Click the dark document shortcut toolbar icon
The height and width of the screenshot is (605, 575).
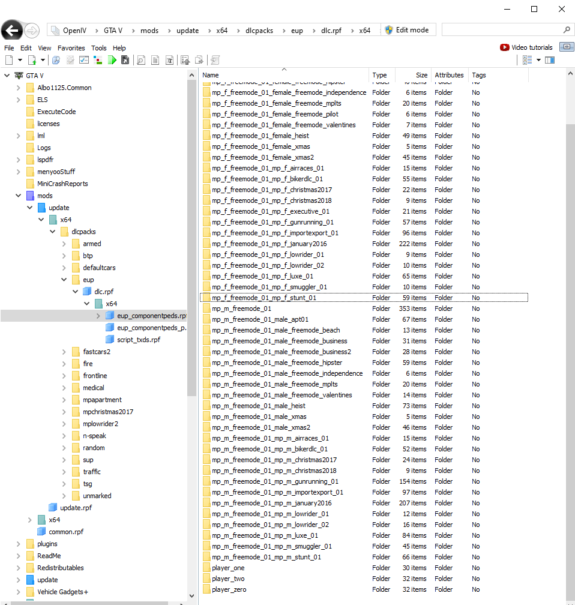tap(125, 60)
